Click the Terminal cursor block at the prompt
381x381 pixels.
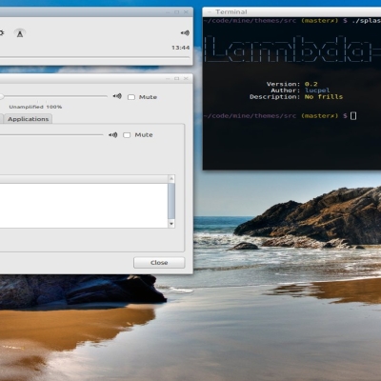353,116
